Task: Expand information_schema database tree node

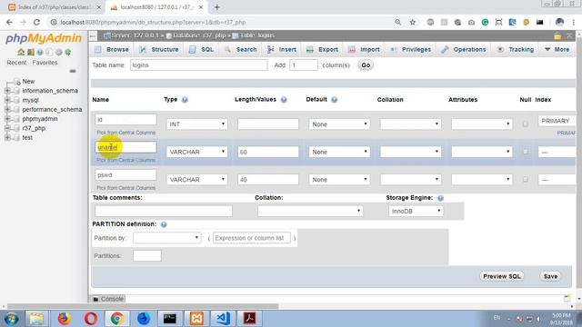Action: coord(7,91)
